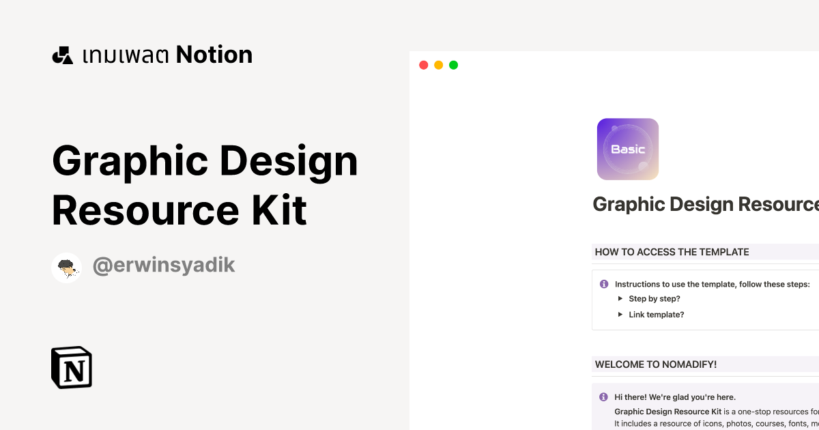
Task: Click the left panel title "Graphic Design Resource Kit"
Action: [205, 184]
